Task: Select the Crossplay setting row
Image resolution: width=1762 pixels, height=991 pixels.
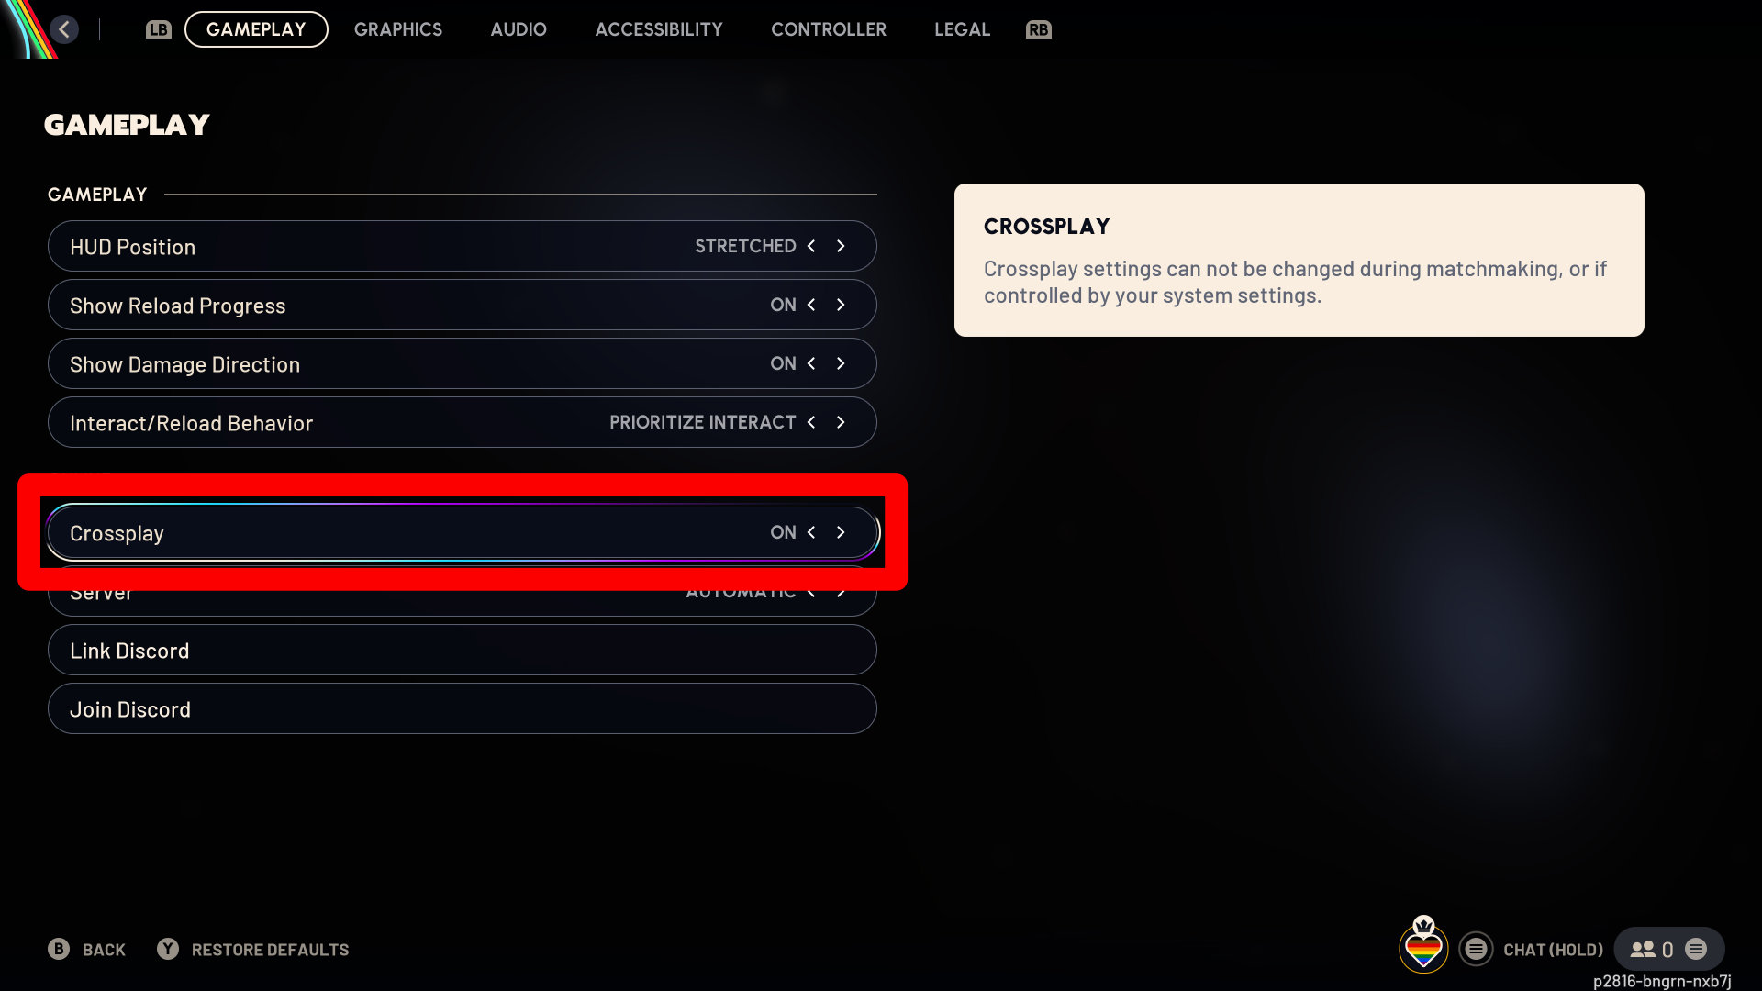Action: (463, 532)
